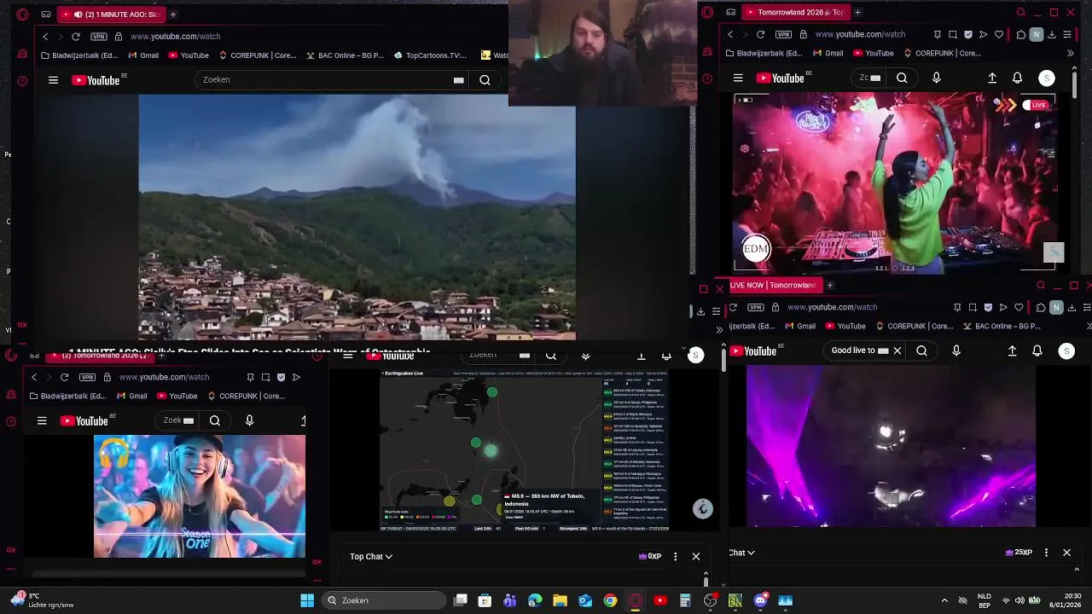The image size is (1092, 614).
Task: Search tabs magnifier in top-right Tomorrowland 2026 window
Action: pyautogui.click(x=1021, y=13)
